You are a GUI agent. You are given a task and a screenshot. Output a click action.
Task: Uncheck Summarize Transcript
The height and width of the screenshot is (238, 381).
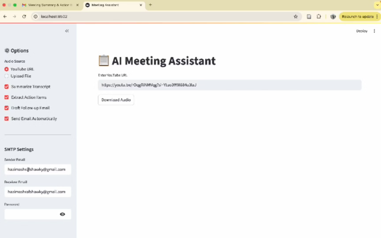click(x=6, y=87)
